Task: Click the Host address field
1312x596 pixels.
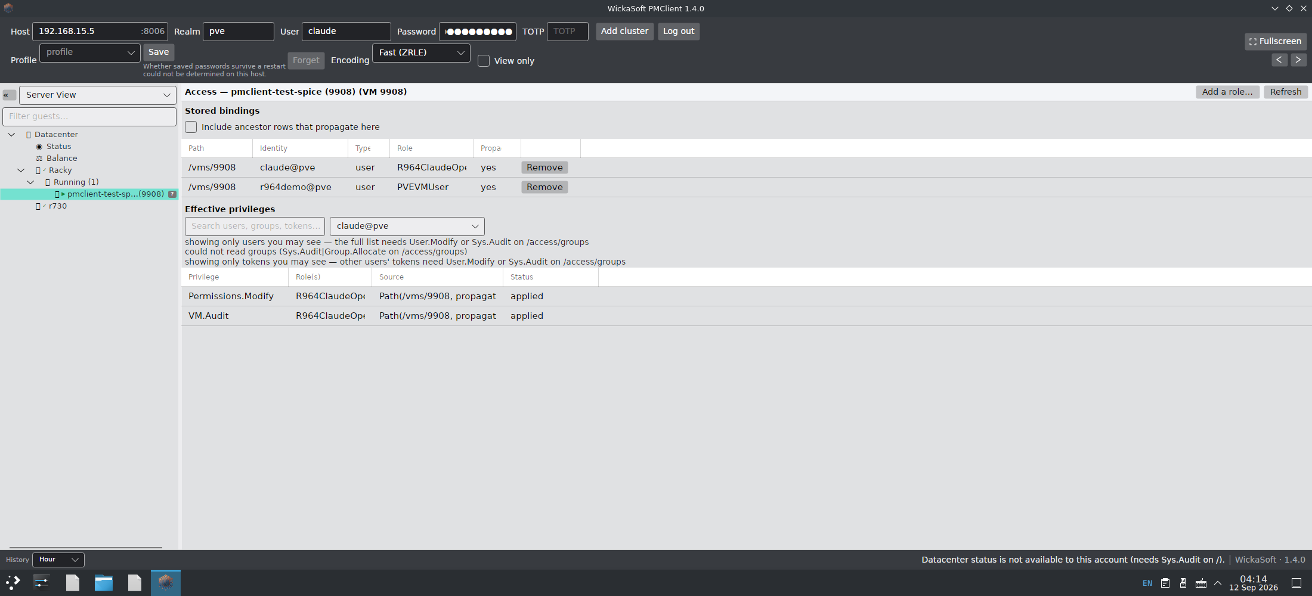Action: [100, 32]
